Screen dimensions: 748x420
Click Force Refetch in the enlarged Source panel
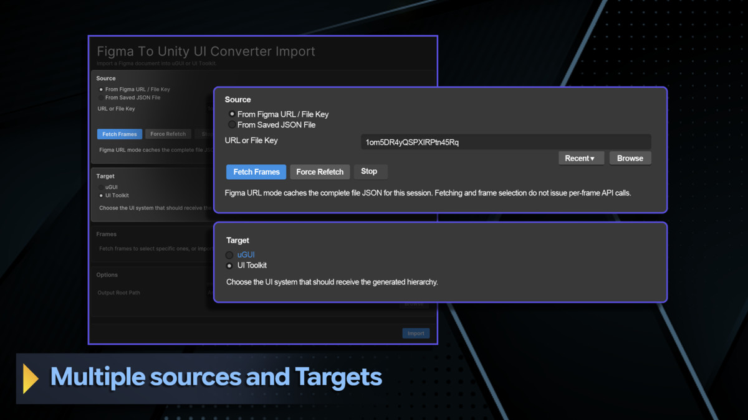click(x=320, y=172)
